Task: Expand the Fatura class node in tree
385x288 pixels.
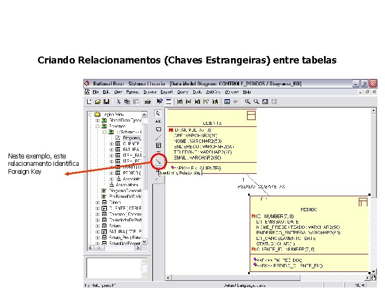Action: tap(97, 226)
